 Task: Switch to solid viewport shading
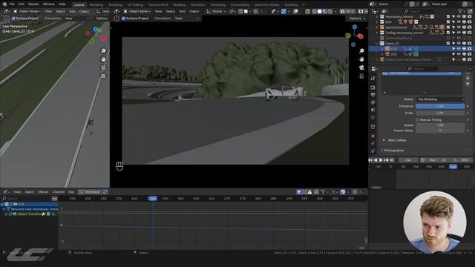(319, 12)
